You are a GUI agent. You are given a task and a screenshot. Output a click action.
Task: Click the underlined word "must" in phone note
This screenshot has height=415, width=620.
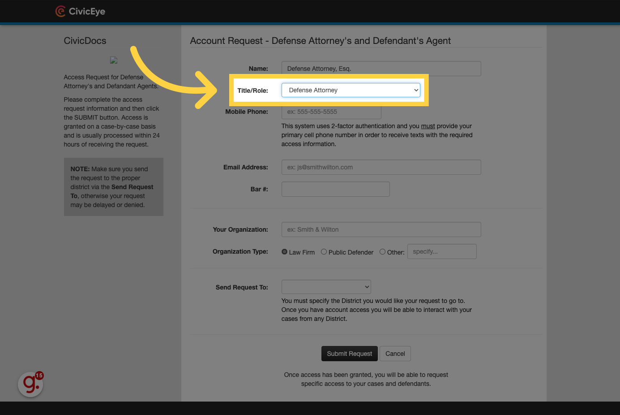(428, 126)
